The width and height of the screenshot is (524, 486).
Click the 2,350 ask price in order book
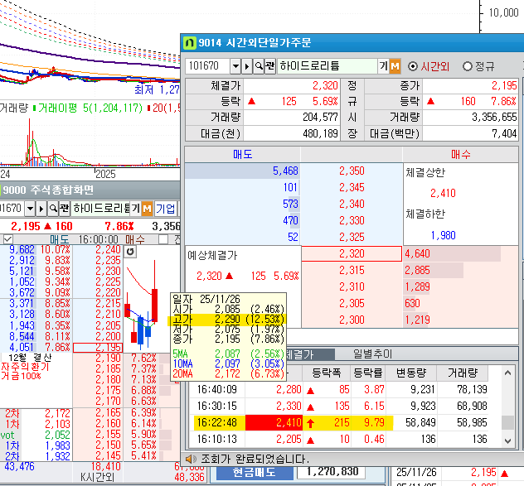(352, 171)
